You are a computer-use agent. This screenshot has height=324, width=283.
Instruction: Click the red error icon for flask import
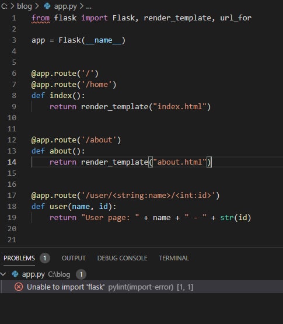[x=19, y=287]
